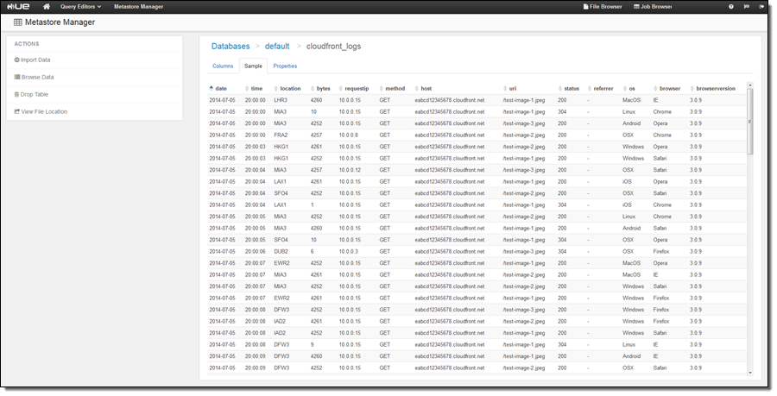Click the Import Data action
This screenshot has height=396, width=777.
click(x=35, y=60)
